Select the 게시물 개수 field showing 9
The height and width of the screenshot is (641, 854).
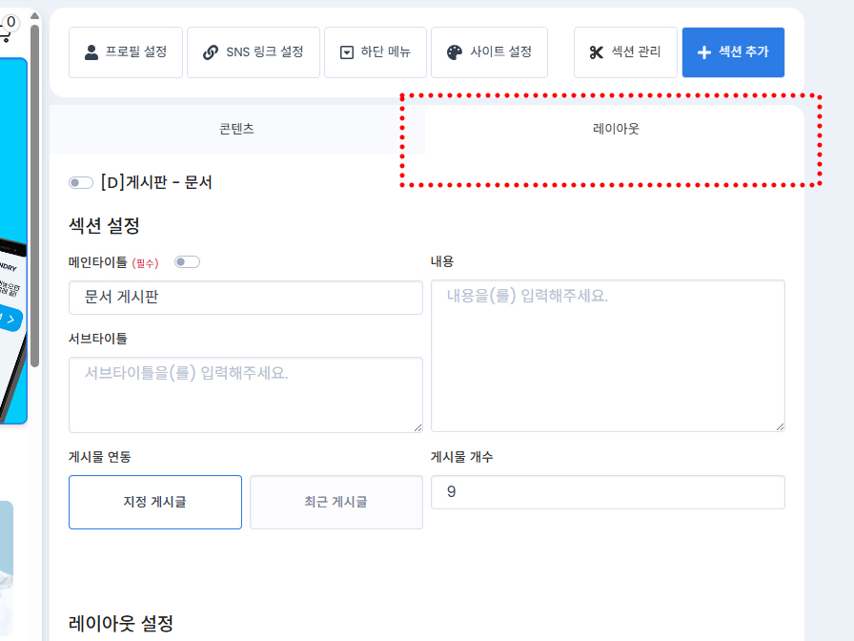coord(608,492)
